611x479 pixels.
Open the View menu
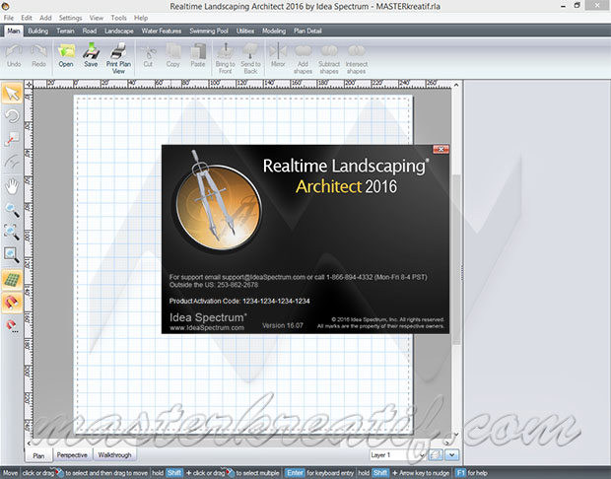(x=97, y=18)
